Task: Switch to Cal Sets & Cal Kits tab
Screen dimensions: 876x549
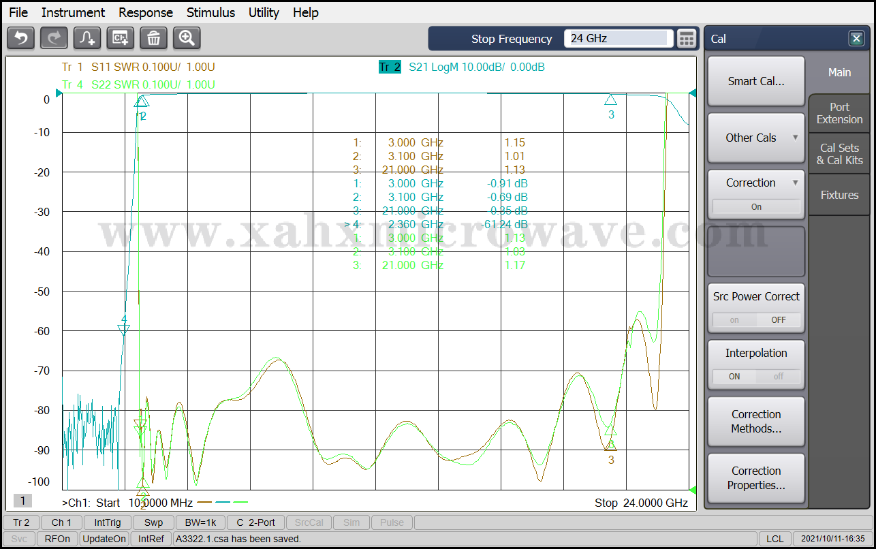Action: click(x=839, y=154)
